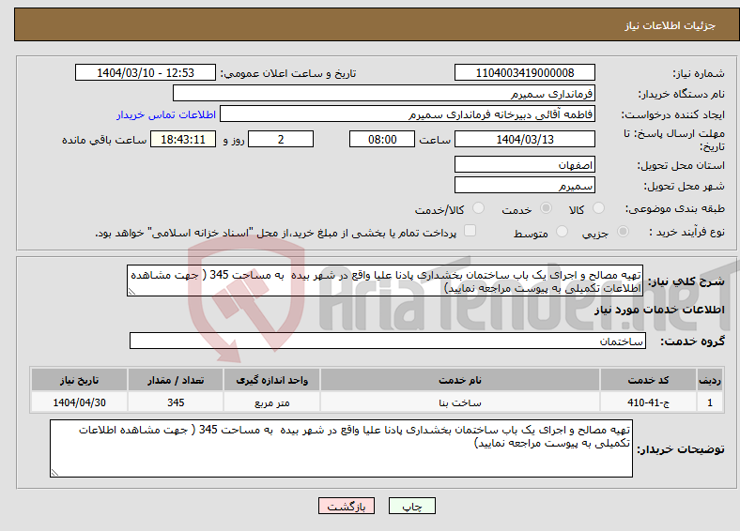The width and height of the screenshot is (740, 531).
Task: Click row number cell 1
Action: tap(710, 402)
